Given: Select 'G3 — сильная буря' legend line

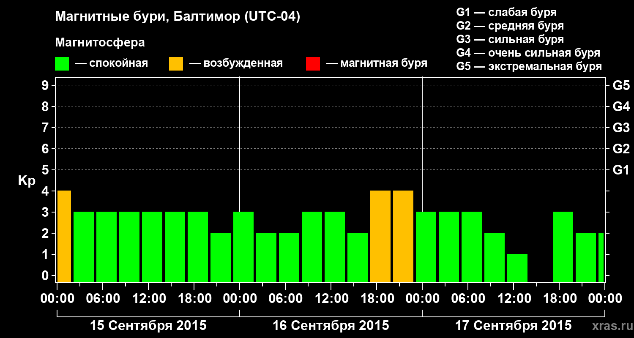Looking at the screenshot, I should click(510, 39).
